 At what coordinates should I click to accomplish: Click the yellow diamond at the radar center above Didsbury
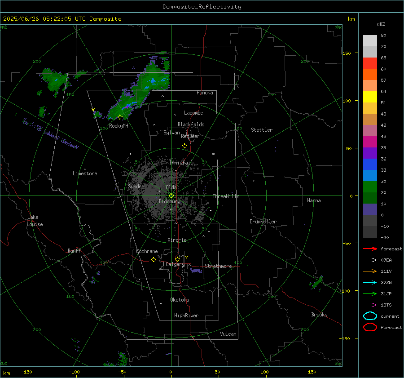click(x=171, y=196)
